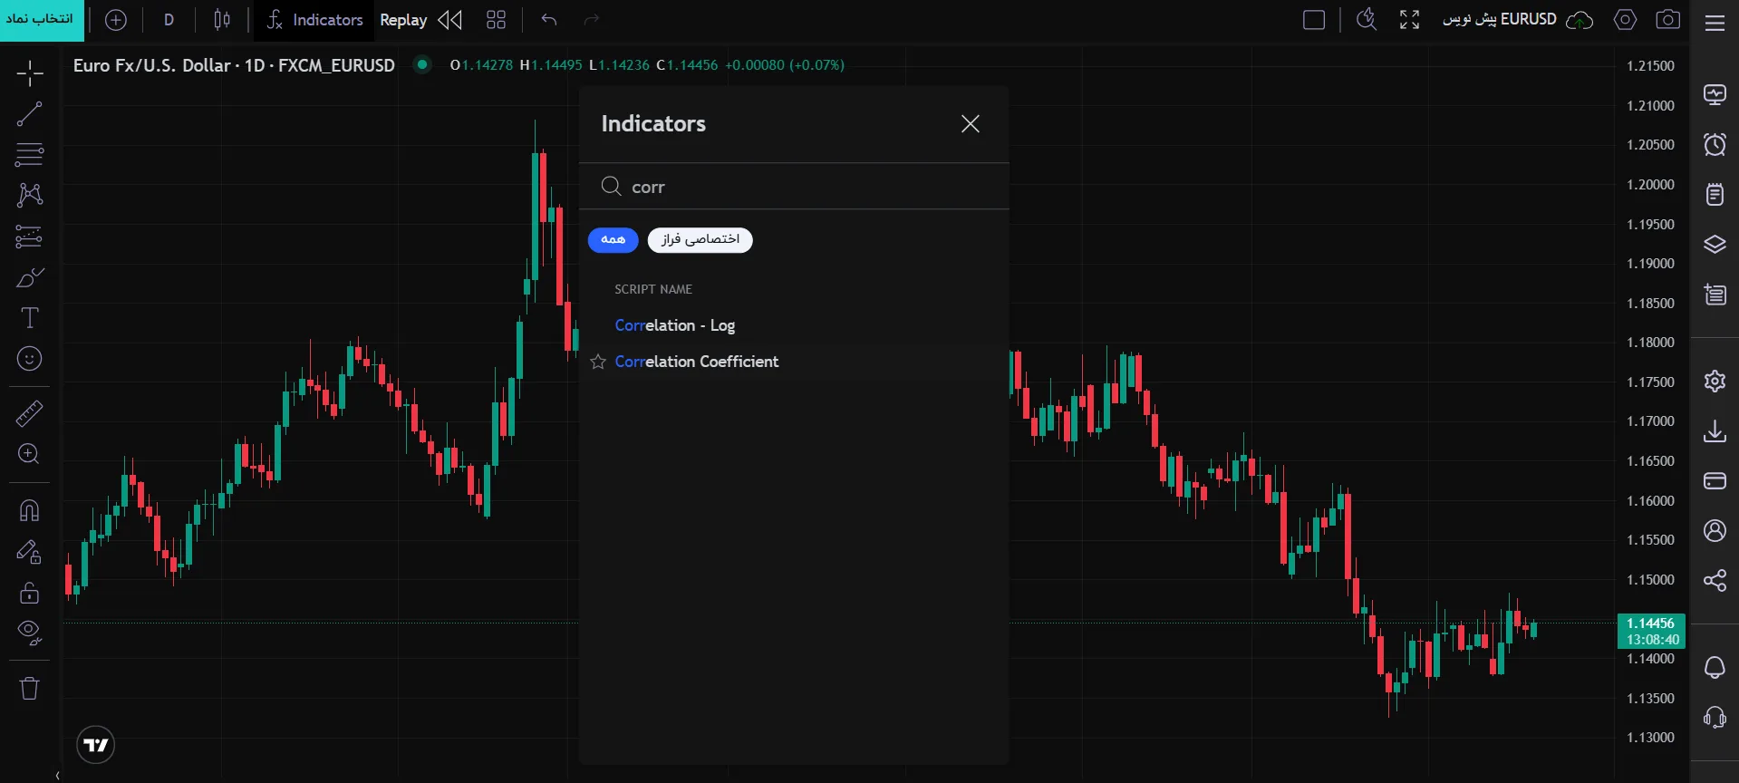Add Correlation Coefficient to favorites star

(x=598, y=362)
